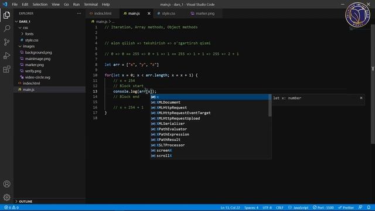375x211 pixels.
Task: Click the errors and warnings status indicator
Action: (x=11, y=207)
